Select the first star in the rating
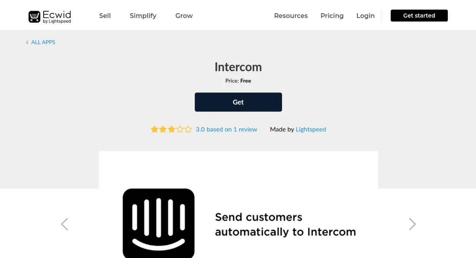The height and width of the screenshot is (258, 476). coord(154,129)
